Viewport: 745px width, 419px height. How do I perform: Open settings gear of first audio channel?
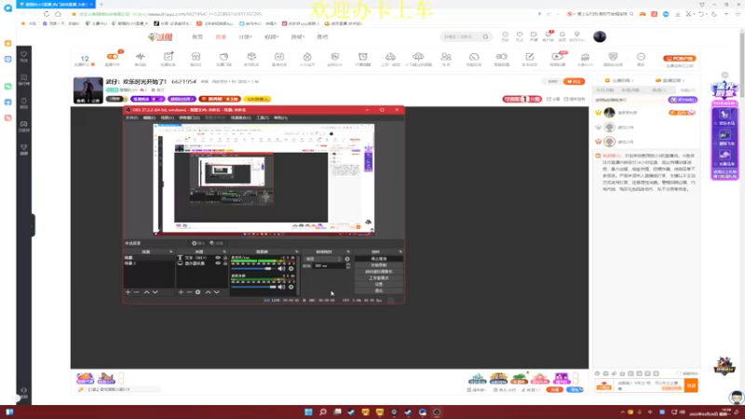(x=291, y=269)
